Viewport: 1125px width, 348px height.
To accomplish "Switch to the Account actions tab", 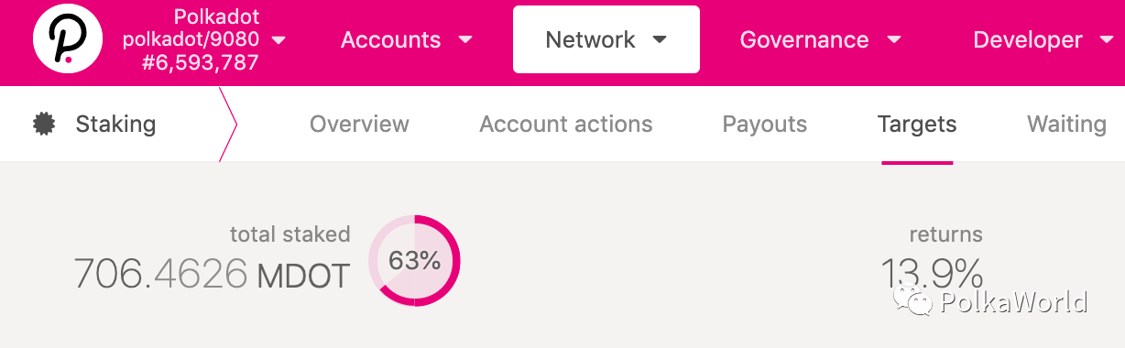I will pyautogui.click(x=566, y=124).
